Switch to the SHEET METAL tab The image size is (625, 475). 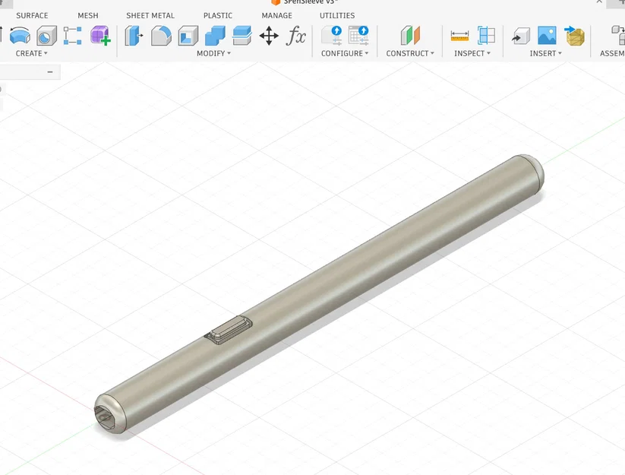(150, 15)
